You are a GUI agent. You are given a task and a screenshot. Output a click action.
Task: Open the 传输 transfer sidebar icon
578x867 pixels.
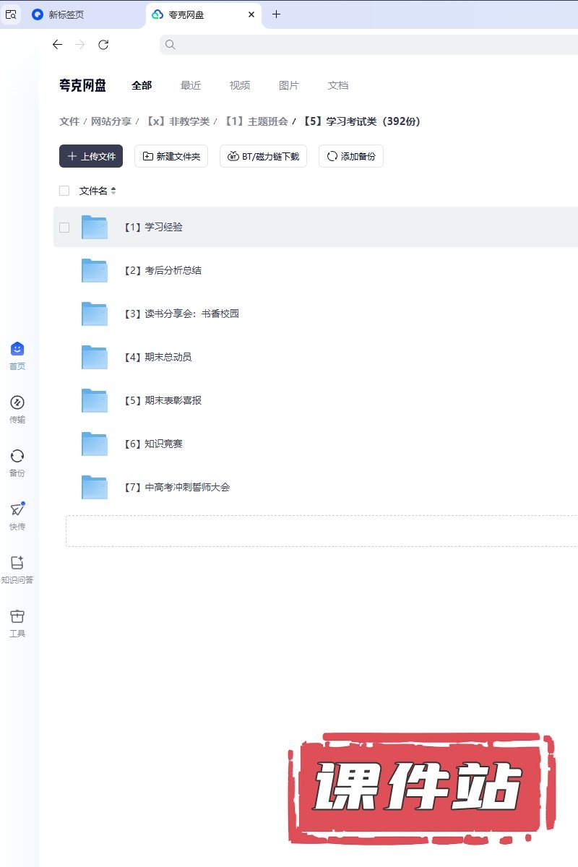(x=17, y=403)
